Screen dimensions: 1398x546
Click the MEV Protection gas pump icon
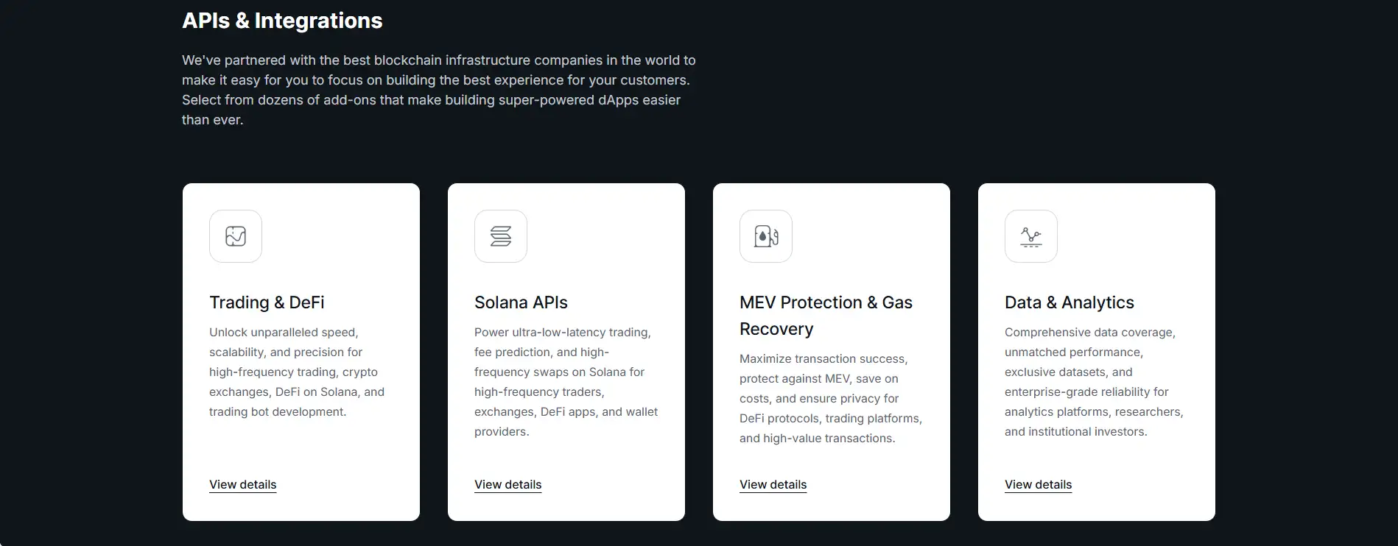coord(766,236)
